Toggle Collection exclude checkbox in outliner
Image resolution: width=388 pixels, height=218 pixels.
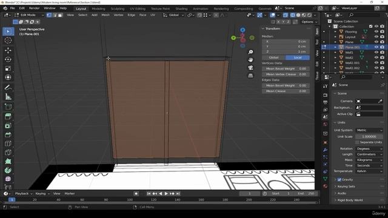tap(370, 27)
